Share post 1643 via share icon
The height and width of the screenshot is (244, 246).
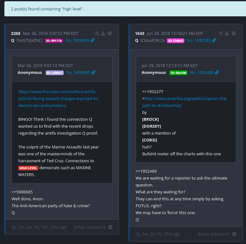pos(221,33)
